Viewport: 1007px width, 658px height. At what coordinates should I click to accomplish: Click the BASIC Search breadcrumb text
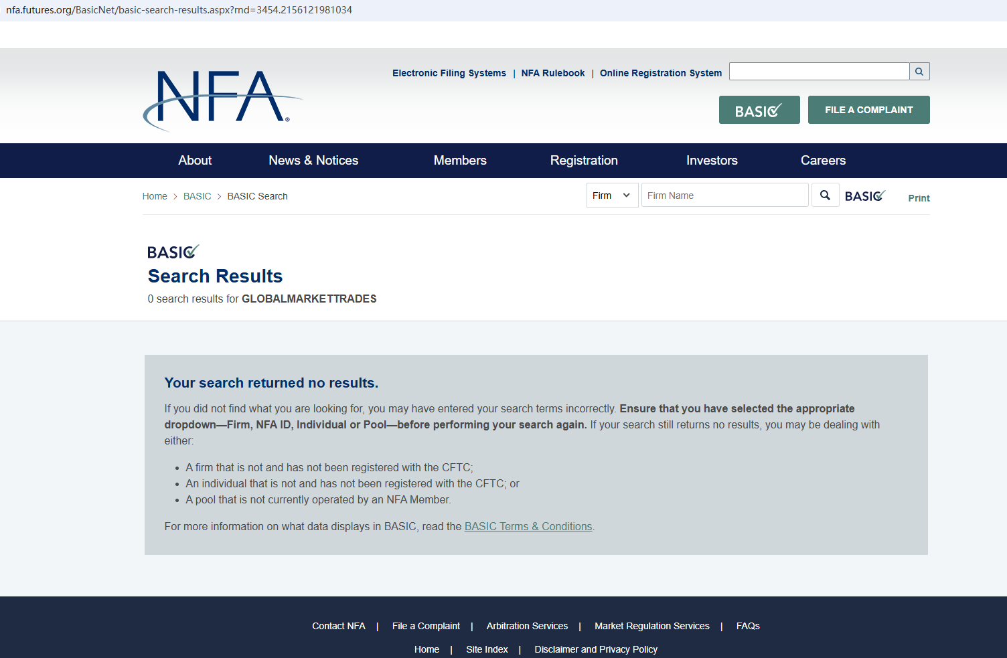point(257,196)
